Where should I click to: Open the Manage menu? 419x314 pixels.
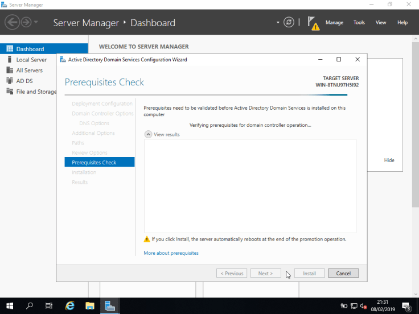click(x=334, y=23)
